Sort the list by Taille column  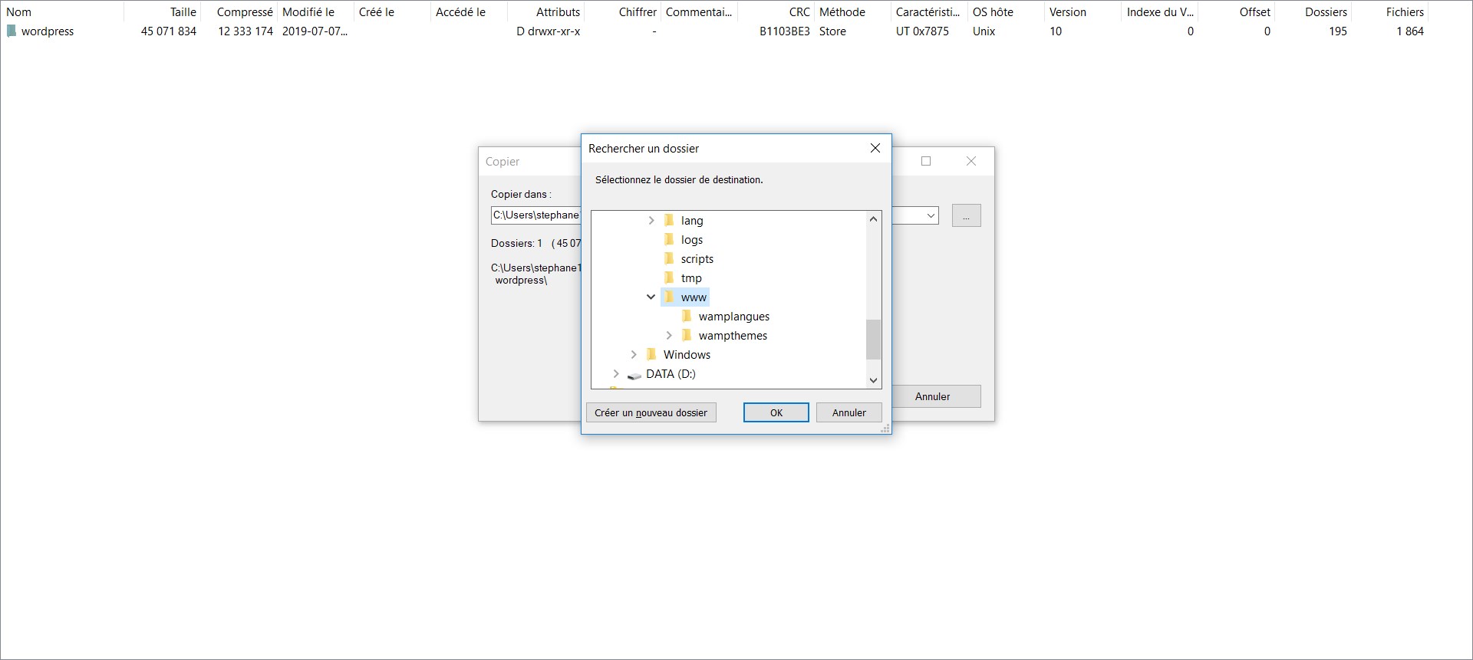pyautogui.click(x=183, y=12)
